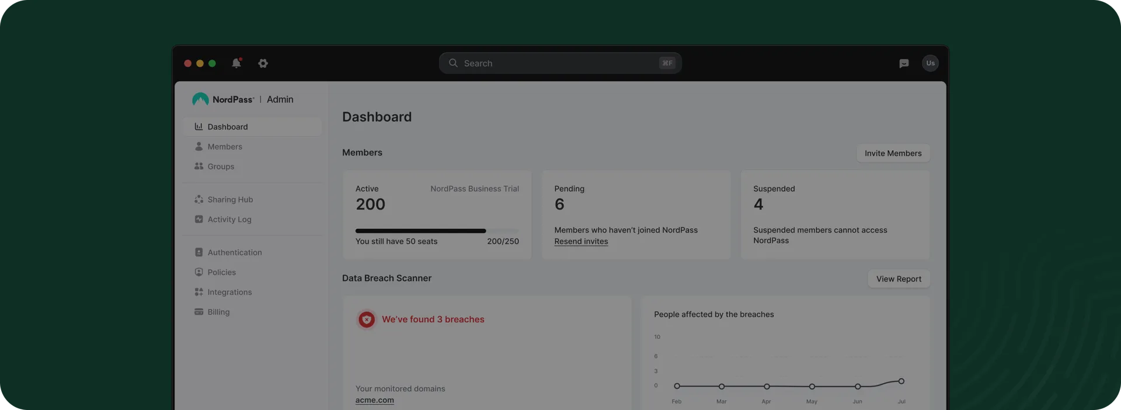
Task: Click the NordPass Business Trial label
Action: (x=475, y=189)
